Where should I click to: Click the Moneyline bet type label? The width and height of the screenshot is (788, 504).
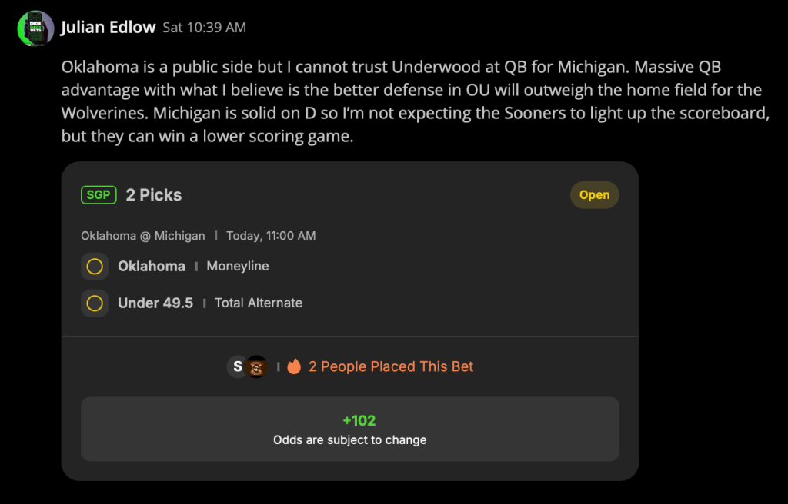(238, 266)
